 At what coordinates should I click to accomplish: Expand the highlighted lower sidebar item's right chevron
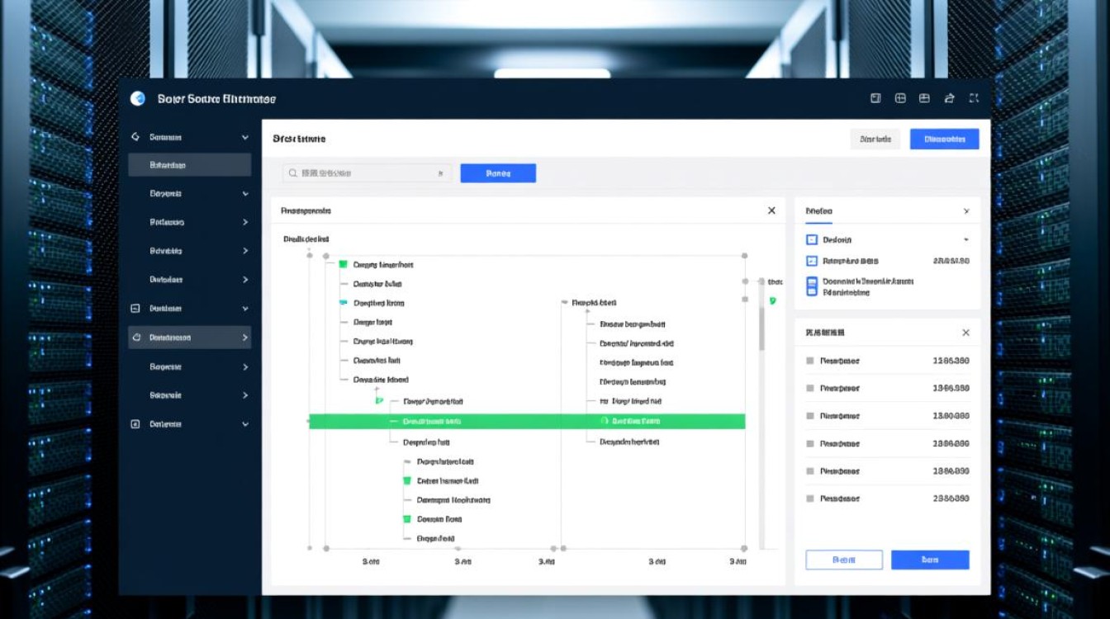[x=244, y=338]
